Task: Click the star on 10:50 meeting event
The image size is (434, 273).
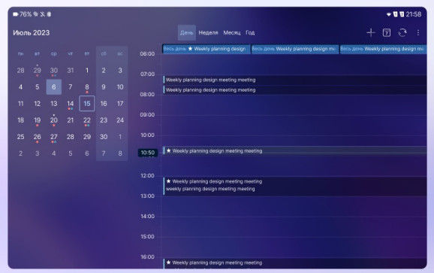Action: 168,150
